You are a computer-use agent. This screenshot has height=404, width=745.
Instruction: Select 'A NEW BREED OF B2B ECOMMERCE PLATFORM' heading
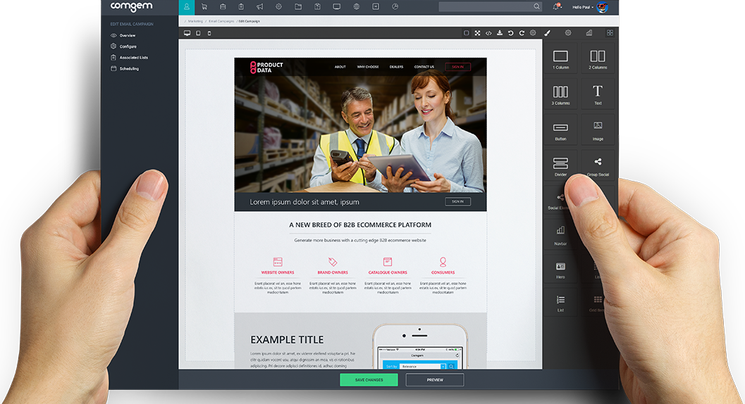(360, 225)
